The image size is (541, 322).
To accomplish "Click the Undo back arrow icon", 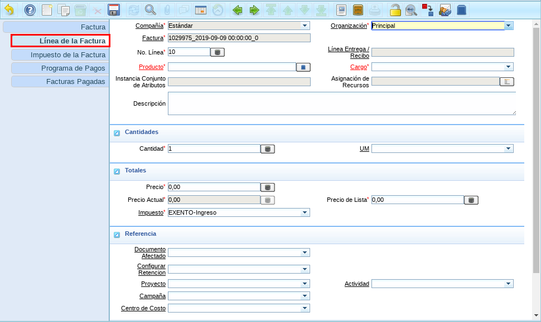I will [x=9, y=10].
